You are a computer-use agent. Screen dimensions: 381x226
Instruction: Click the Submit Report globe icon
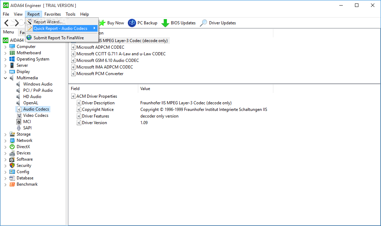[29, 38]
